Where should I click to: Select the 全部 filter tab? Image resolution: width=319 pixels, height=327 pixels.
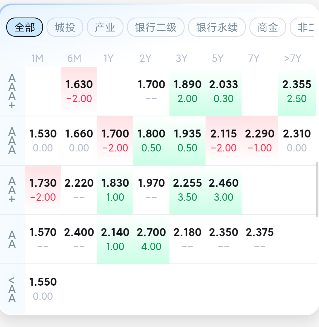pyautogui.click(x=25, y=27)
